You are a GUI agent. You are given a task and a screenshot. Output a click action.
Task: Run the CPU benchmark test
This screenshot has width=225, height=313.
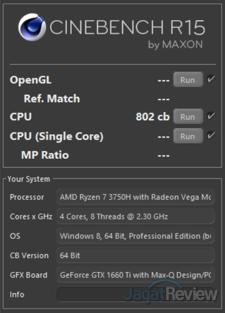coord(188,116)
